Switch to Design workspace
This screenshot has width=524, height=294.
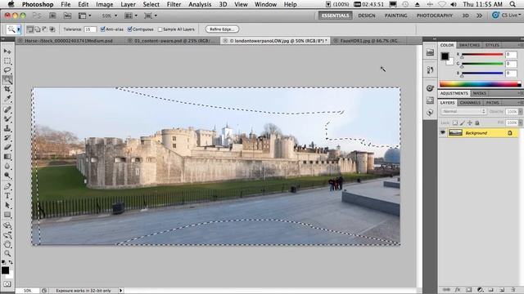367,16
